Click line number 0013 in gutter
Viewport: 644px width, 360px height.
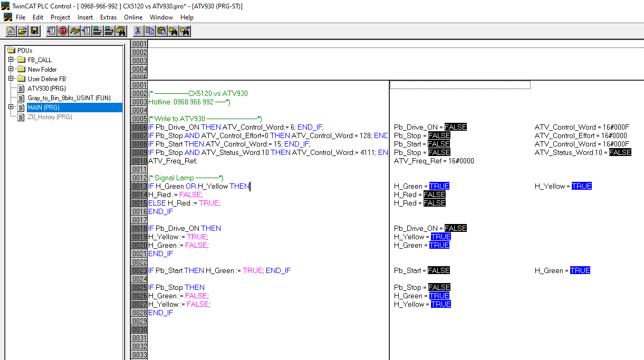click(x=139, y=186)
